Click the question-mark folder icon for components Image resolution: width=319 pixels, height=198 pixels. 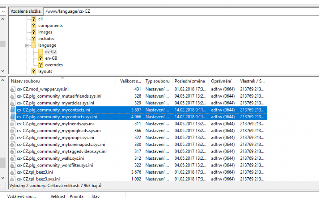33,25
